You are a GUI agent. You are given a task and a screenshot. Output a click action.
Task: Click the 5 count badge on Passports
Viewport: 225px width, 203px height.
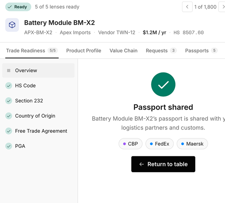tap(214, 50)
